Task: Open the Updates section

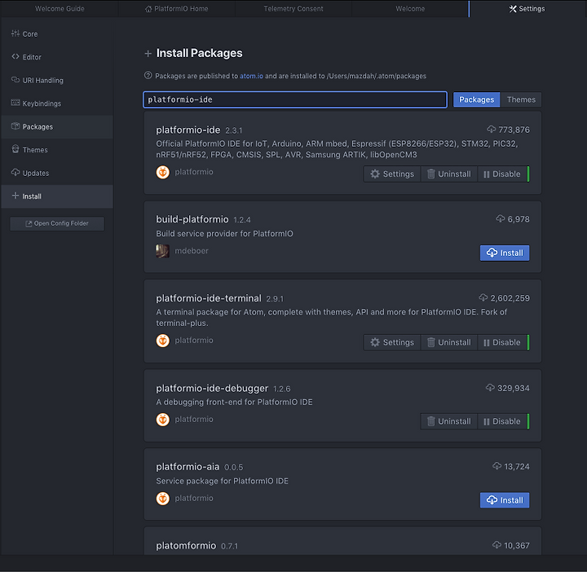Action: pyautogui.click(x=57, y=174)
